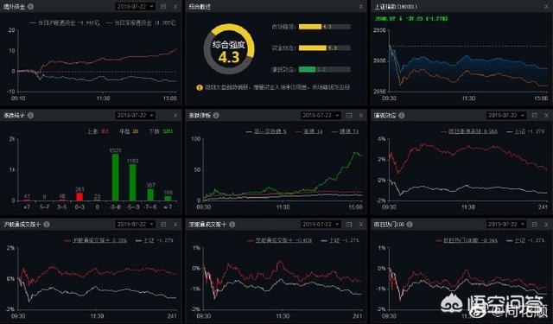
Task: Click info icon beside 深股通成交前十 title
Action: point(232,225)
